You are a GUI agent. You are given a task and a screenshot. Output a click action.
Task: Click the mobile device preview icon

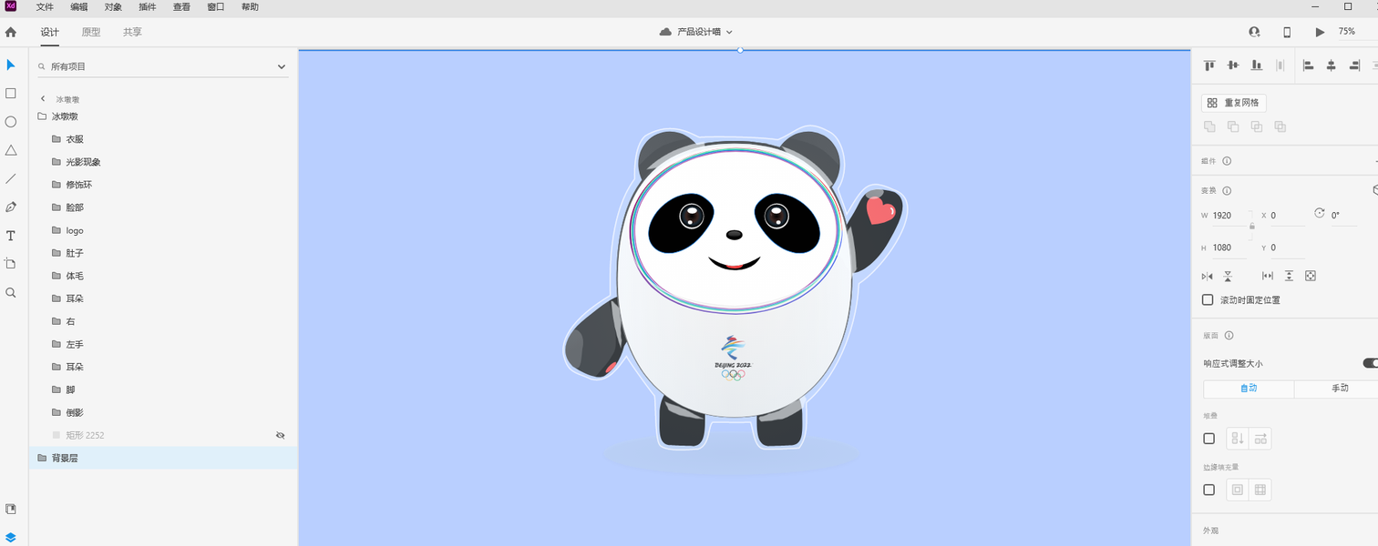1287,32
